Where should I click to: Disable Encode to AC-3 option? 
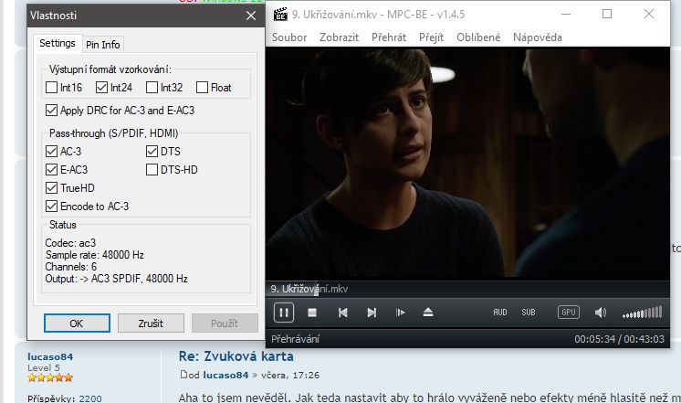click(52, 207)
